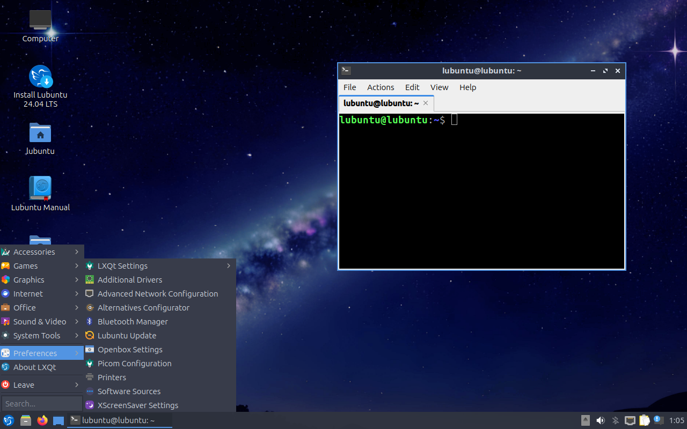This screenshot has height=429, width=687.
Task: Open the Printers entry
Action: [x=160, y=378]
